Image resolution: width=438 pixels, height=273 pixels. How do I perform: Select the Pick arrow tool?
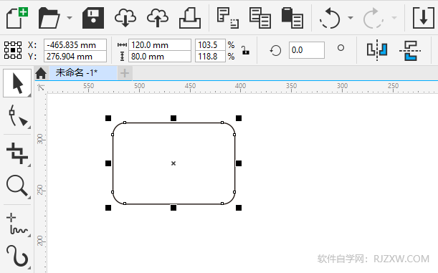[17, 83]
